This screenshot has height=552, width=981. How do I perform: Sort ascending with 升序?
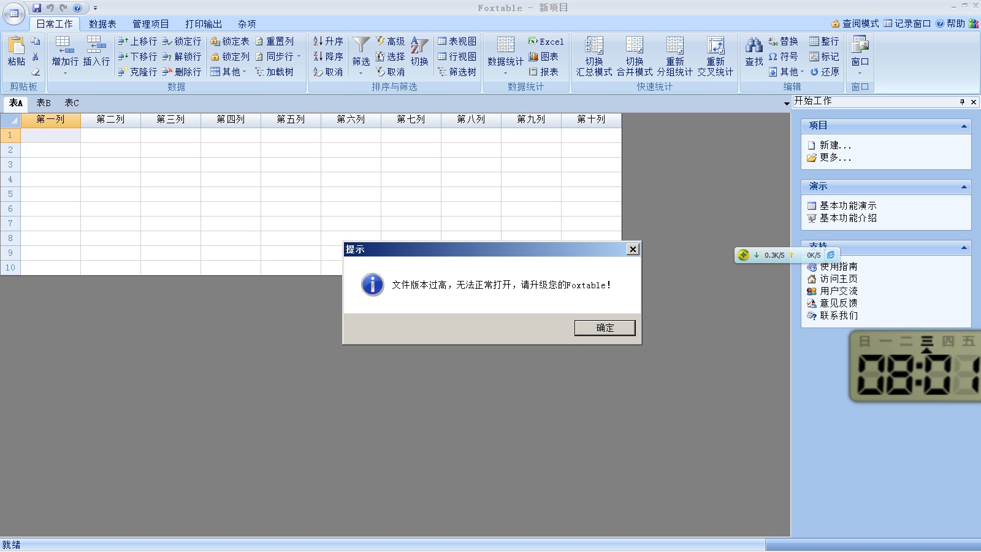[x=328, y=41]
